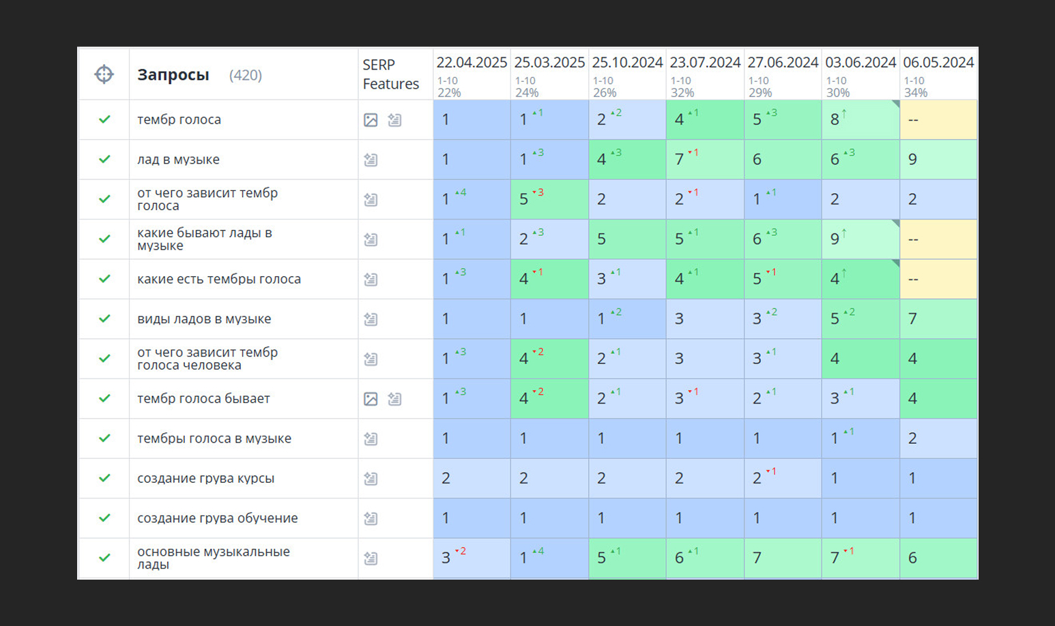
Task: Click position 8 cell for тембр голоса on 03.06.2024
Action: [x=861, y=120]
